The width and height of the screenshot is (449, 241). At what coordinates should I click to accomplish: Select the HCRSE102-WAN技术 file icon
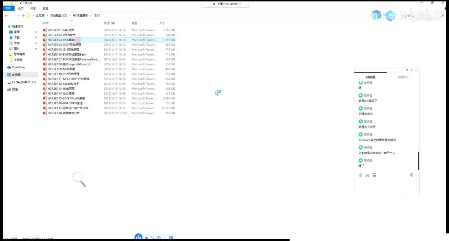[x=45, y=35]
